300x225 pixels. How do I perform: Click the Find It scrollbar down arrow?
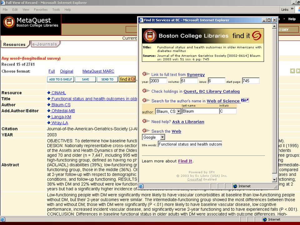274,180
